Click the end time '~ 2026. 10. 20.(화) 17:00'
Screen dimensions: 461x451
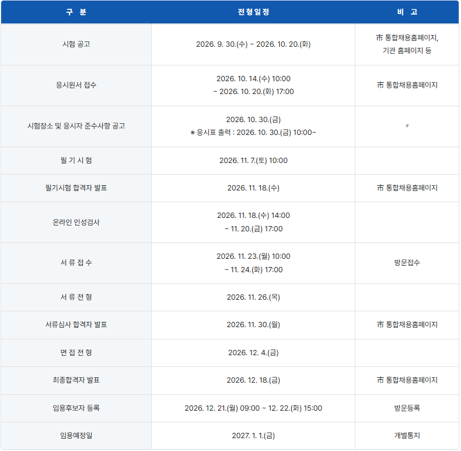pyautogui.click(x=253, y=92)
